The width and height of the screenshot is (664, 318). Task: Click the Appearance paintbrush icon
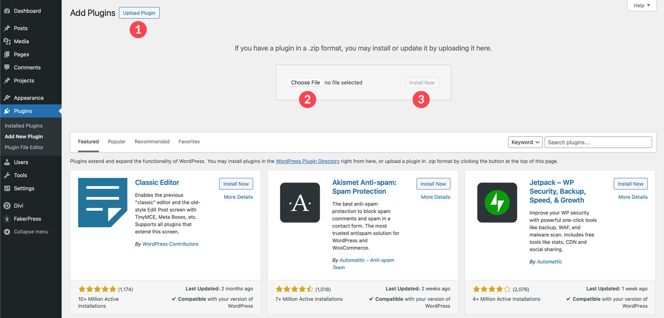7,98
